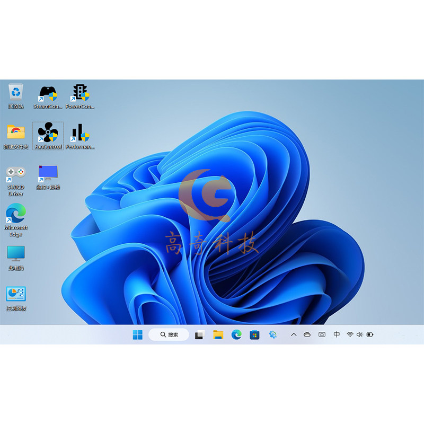Viewport: 424px width, 424px height.
Task: Open the 新建文件夹 folder on desktop
Action: 16,137
